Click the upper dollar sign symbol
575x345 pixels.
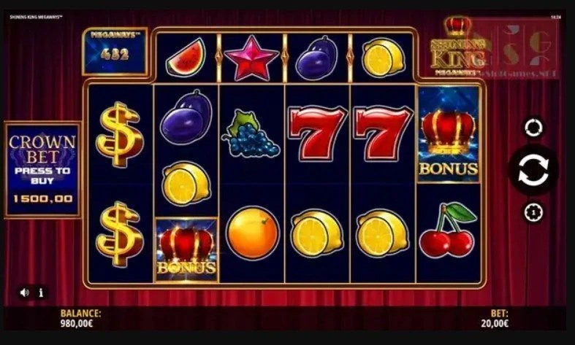pyautogui.click(x=120, y=134)
